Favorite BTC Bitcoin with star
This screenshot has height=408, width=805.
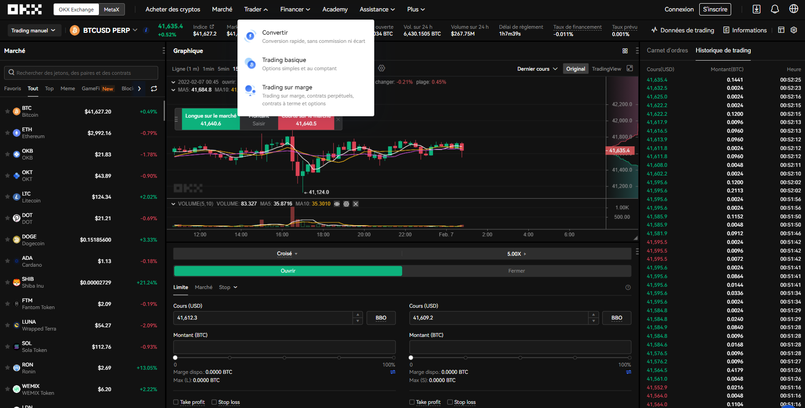7,111
